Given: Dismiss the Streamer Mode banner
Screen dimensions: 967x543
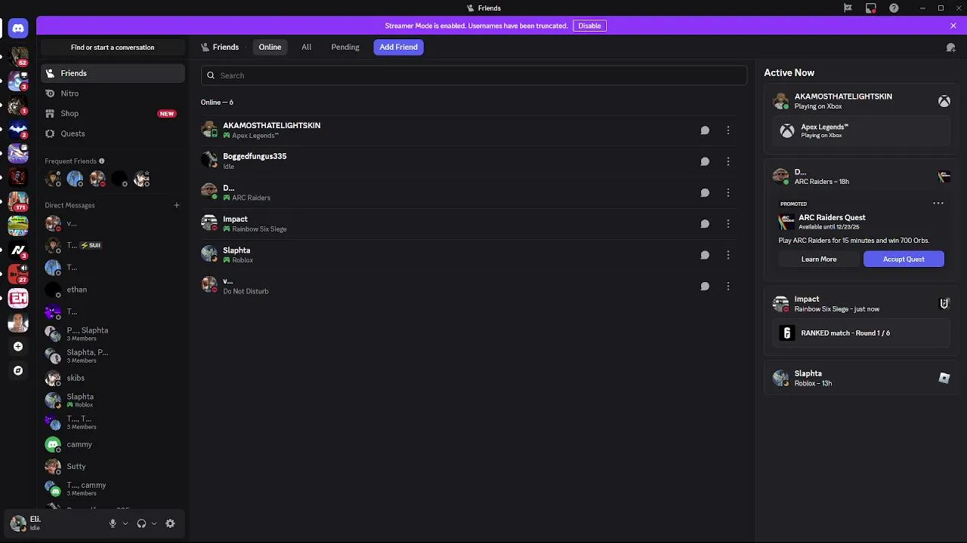Looking at the screenshot, I should pyautogui.click(x=953, y=26).
